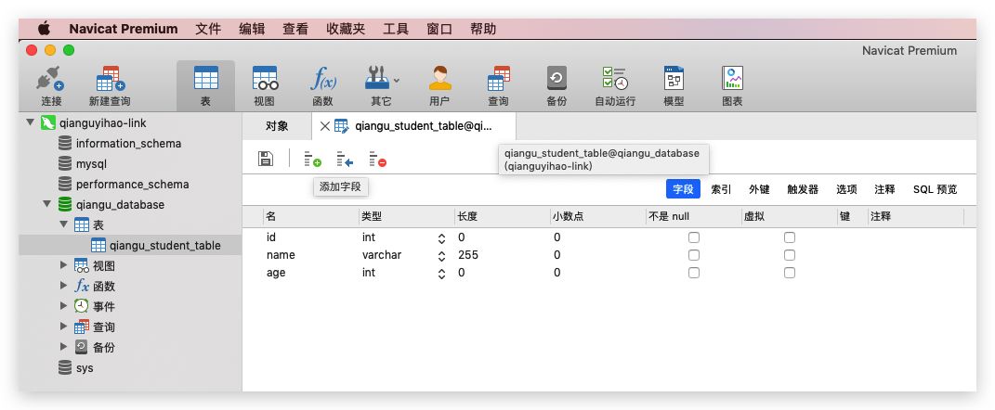Toggle virtual checkbox for id field
995x410 pixels.
click(789, 237)
